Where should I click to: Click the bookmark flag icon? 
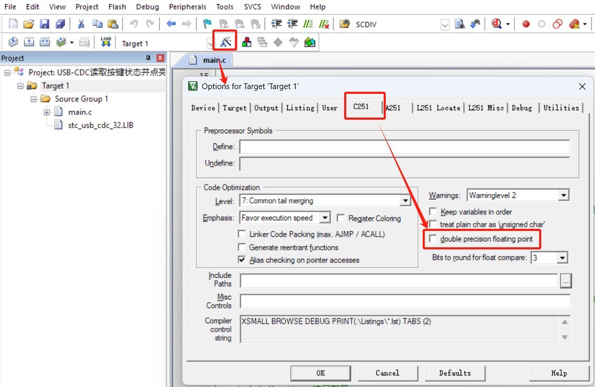pyautogui.click(x=207, y=24)
